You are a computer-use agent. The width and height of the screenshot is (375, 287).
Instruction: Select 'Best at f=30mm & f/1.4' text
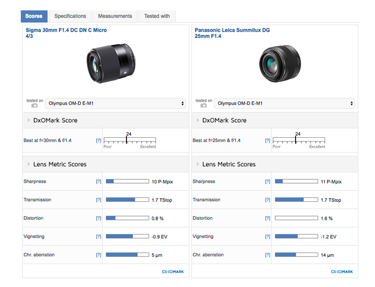pos(48,140)
